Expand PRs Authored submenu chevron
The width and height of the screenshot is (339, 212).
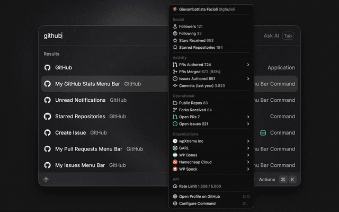248,65
